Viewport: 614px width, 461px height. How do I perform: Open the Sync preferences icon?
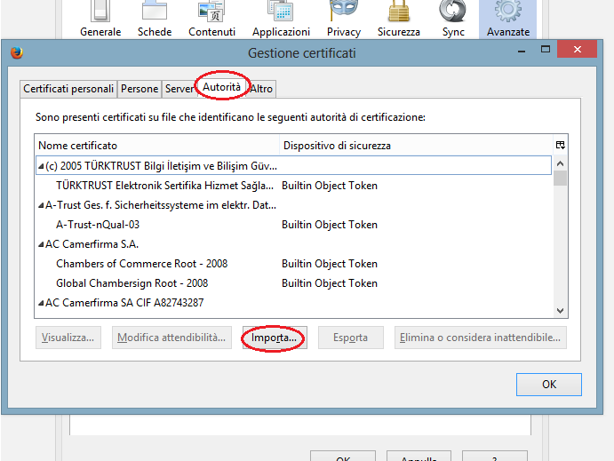point(452,12)
